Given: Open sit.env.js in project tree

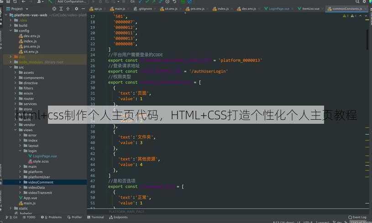Looking at the screenshot, I should (29, 51).
